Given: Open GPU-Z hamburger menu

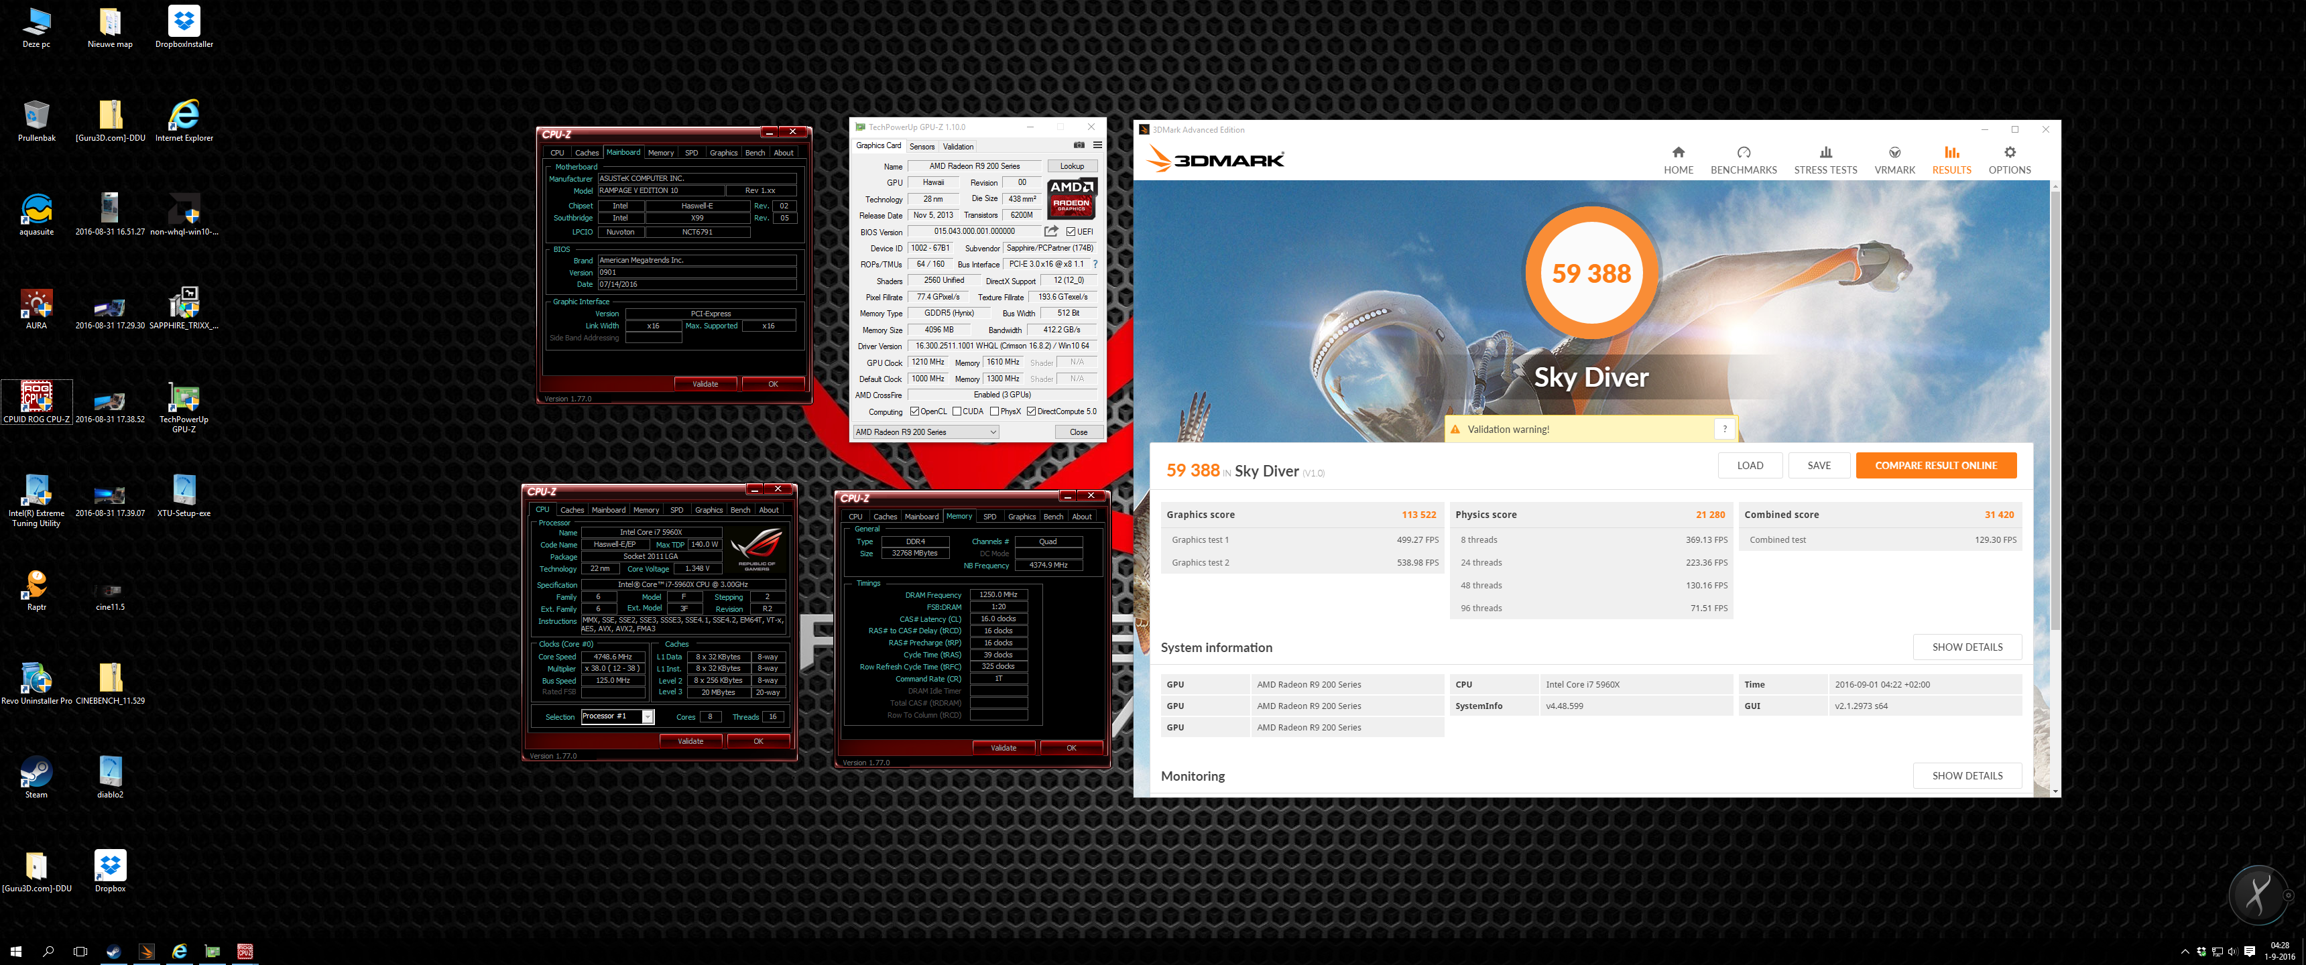Looking at the screenshot, I should click(1097, 145).
